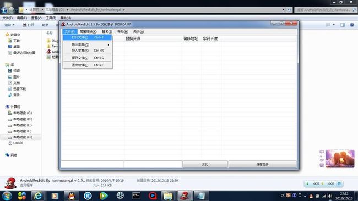Choose 保存文件 (Ctrl+S) menu entry

[x=87, y=58]
